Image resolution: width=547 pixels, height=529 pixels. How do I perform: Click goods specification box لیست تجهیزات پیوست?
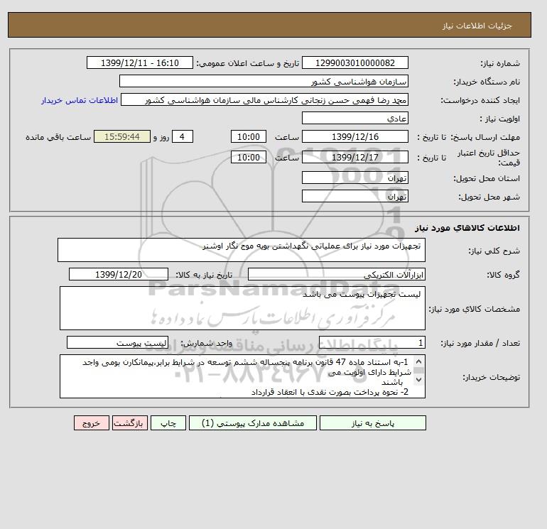[x=242, y=308]
